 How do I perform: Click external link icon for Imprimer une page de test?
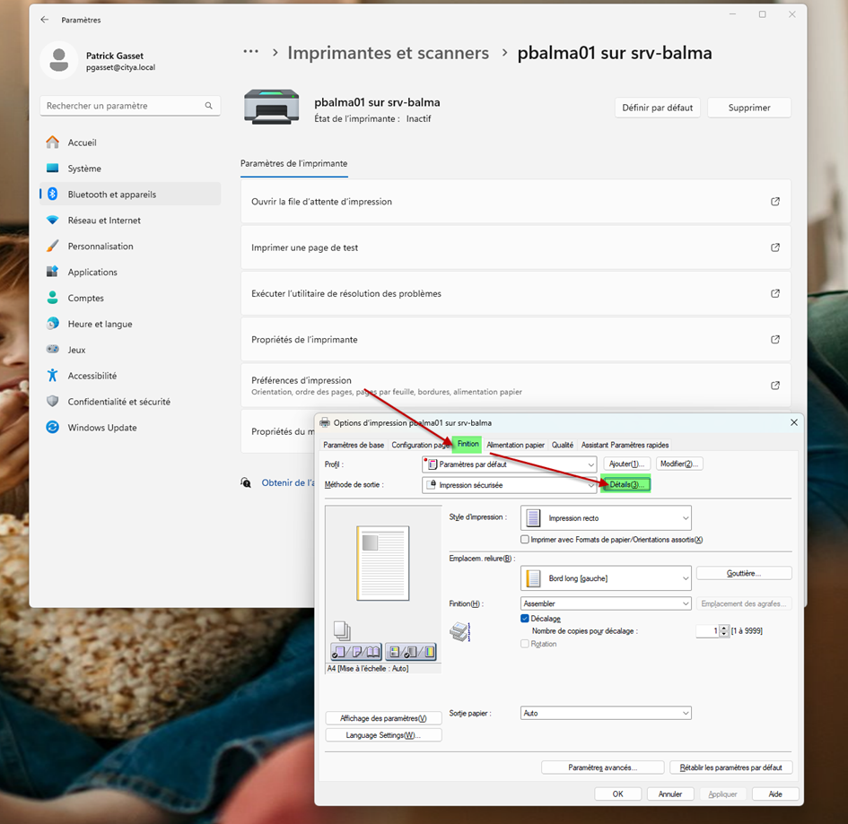(774, 247)
